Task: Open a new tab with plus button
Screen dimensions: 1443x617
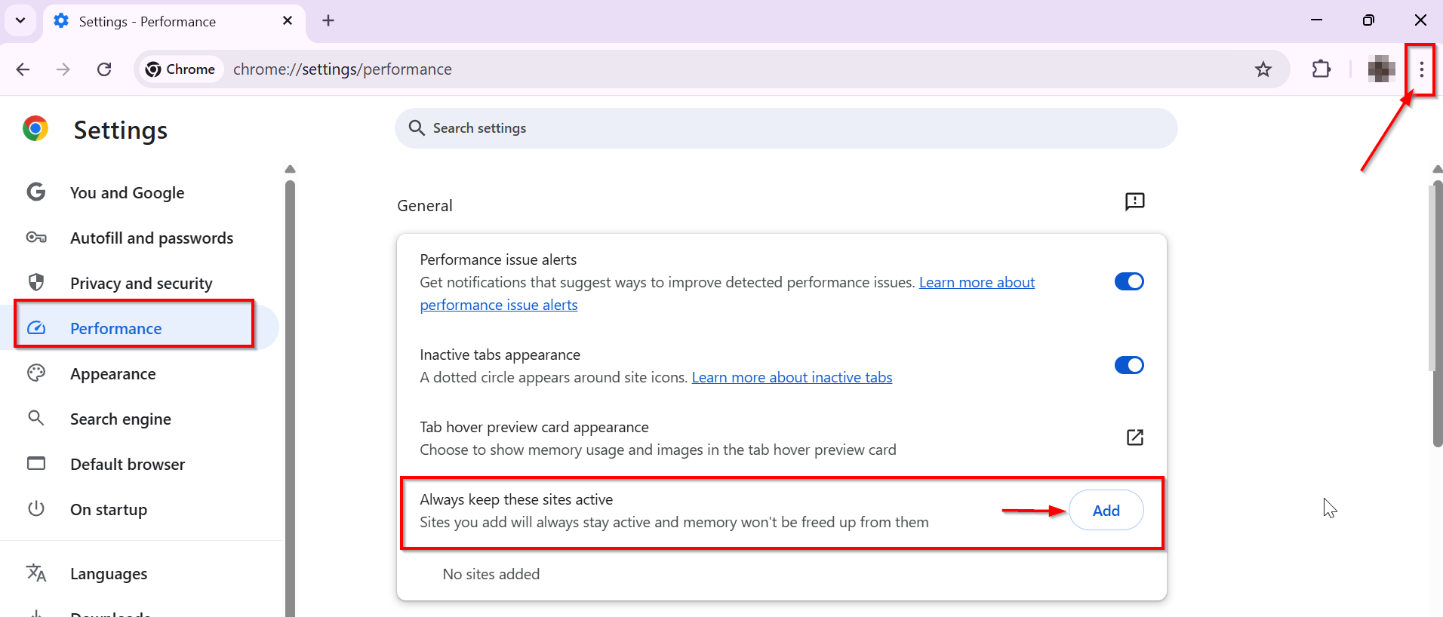Action: pyautogui.click(x=328, y=20)
